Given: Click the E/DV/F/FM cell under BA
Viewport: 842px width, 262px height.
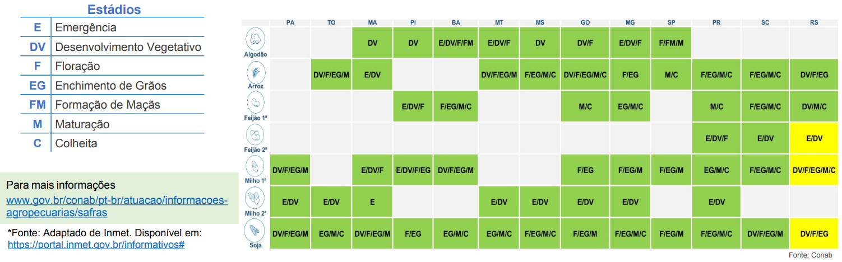Looking at the screenshot, I should click(456, 43).
